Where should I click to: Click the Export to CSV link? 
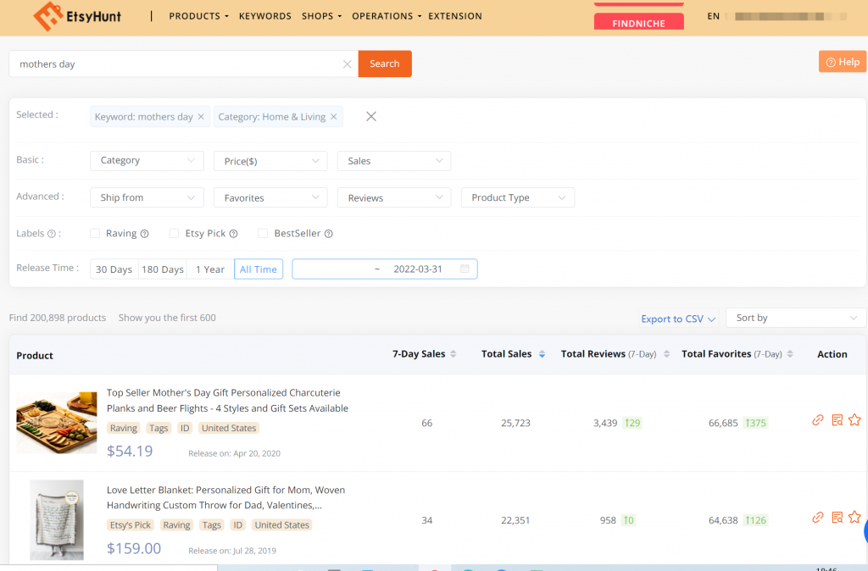coord(678,319)
